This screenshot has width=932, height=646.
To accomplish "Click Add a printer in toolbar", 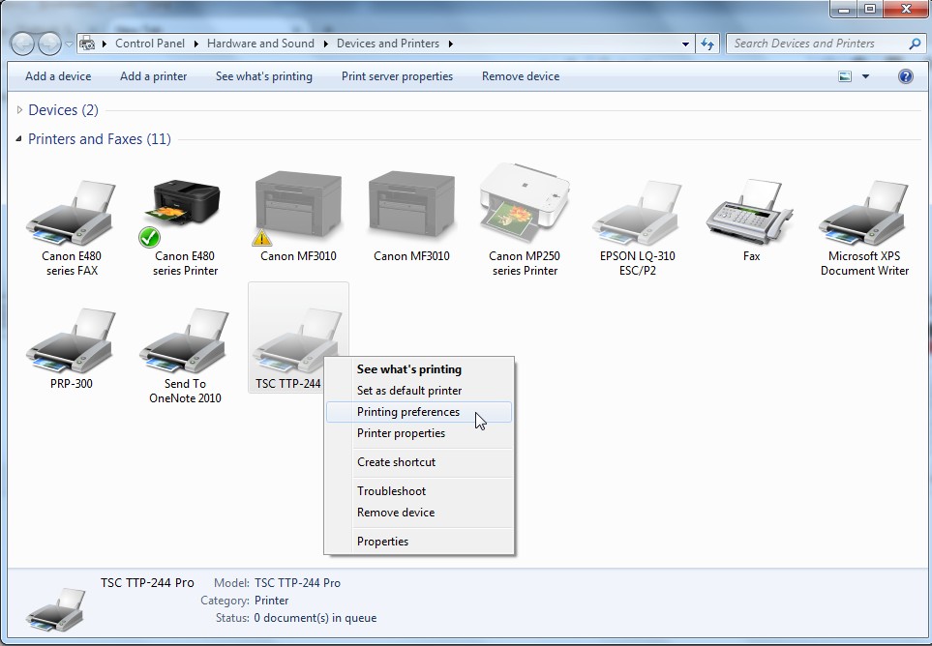I will (x=154, y=76).
